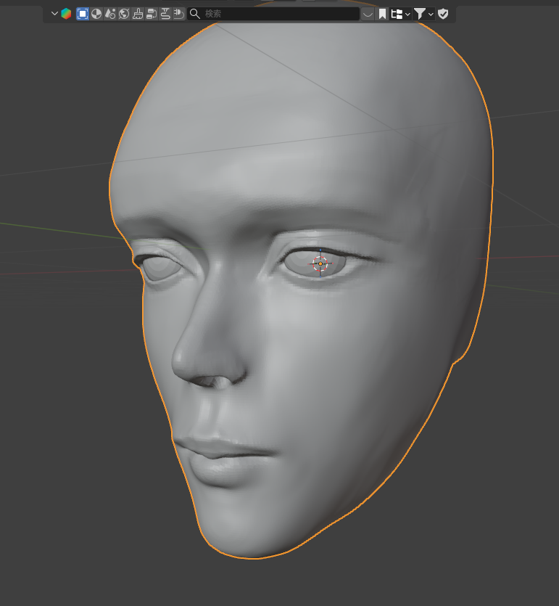The image size is (559, 606).
Task: Toggle the shield checkmark icon
Action: 443,15
